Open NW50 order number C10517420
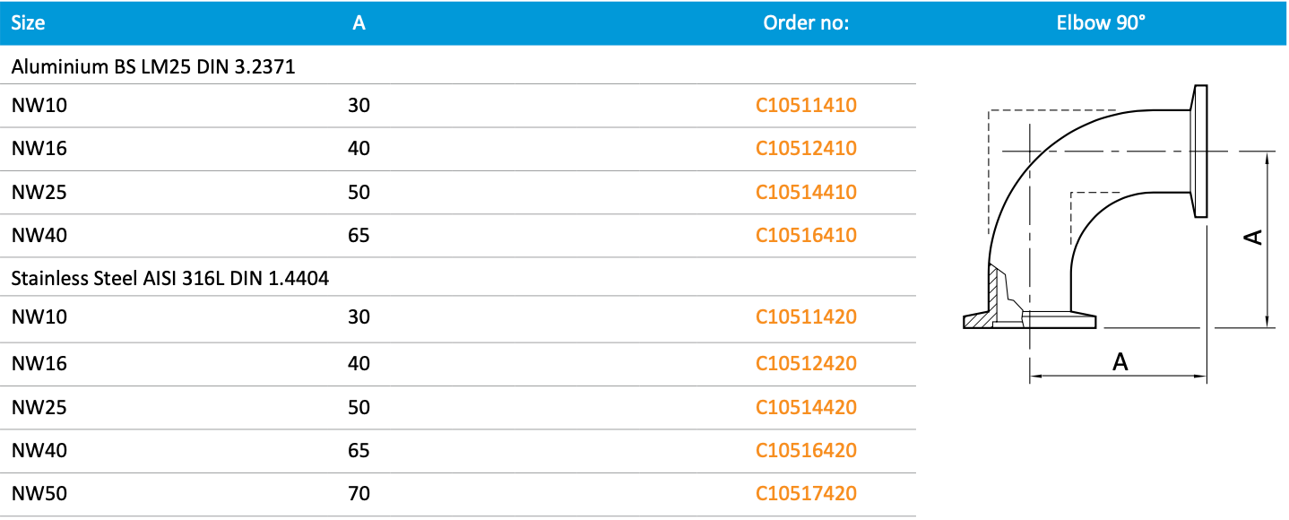Viewport: 1289px width, 520px height. (x=806, y=494)
